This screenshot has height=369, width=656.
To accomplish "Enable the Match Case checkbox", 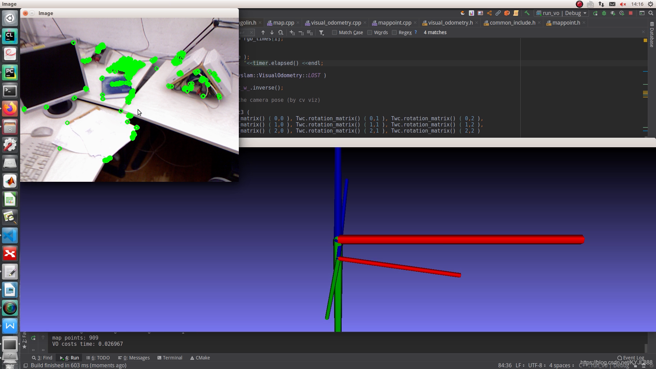I will point(334,32).
